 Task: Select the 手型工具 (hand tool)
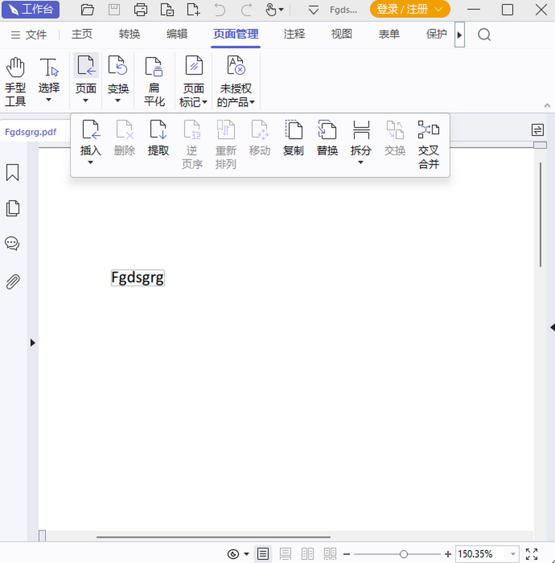tap(15, 80)
